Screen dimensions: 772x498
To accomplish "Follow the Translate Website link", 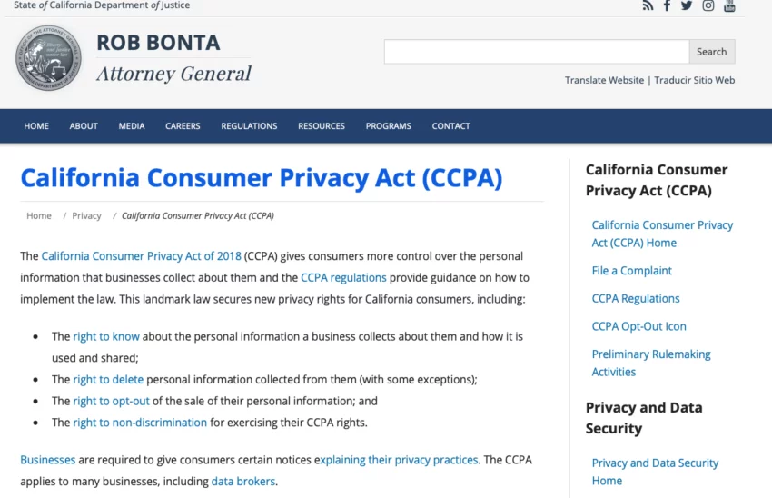I will pyautogui.click(x=604, y=80).
